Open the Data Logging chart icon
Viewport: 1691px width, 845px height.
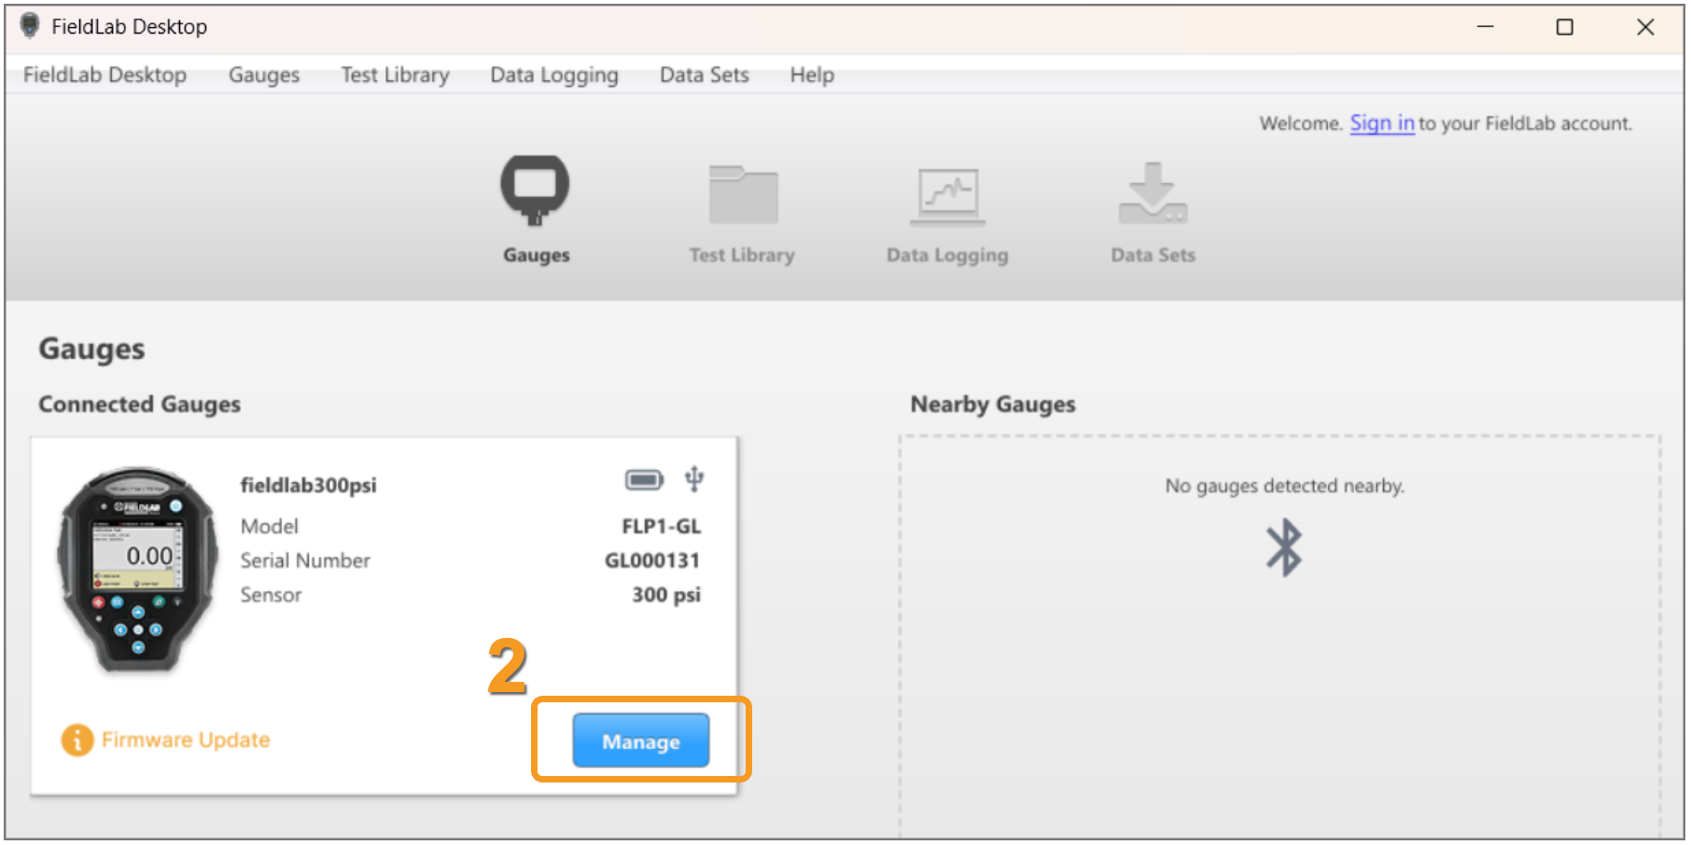(x=947, y=196)
